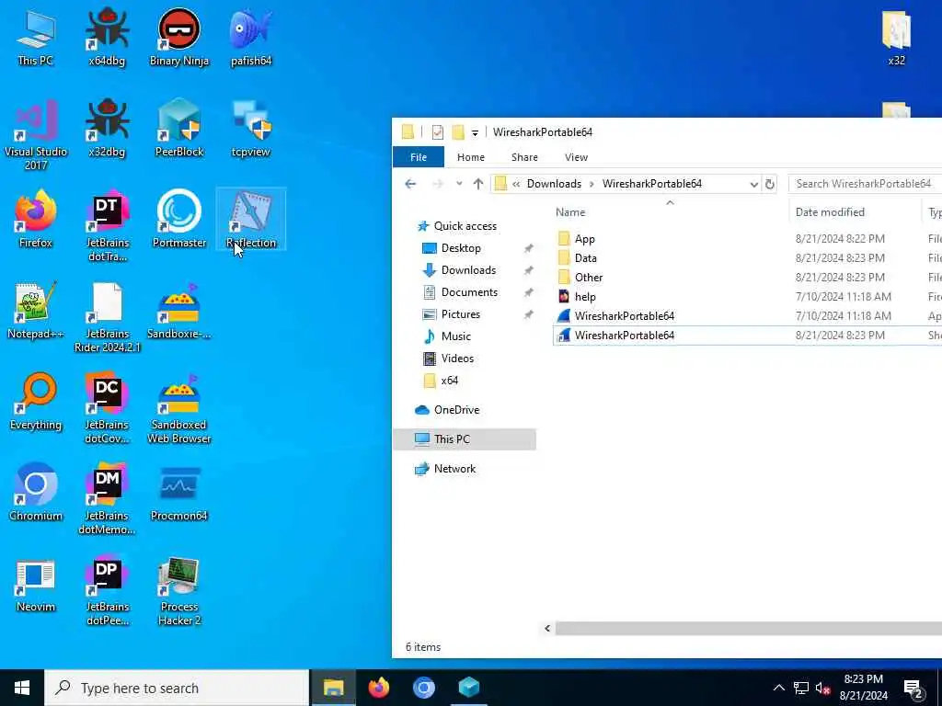942x706 pixels.
Task: Switch to the Share ribbon tab
Action: tap(524, 157)
